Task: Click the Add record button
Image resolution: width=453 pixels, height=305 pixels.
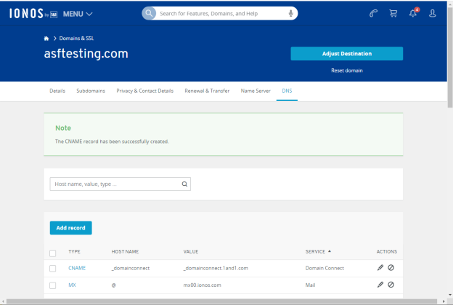Action: 71,228
